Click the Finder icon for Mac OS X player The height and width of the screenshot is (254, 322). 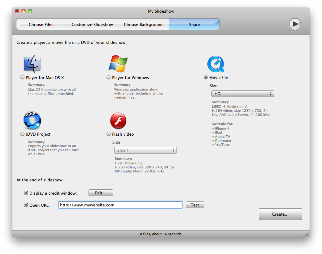[x=32, y=64]
